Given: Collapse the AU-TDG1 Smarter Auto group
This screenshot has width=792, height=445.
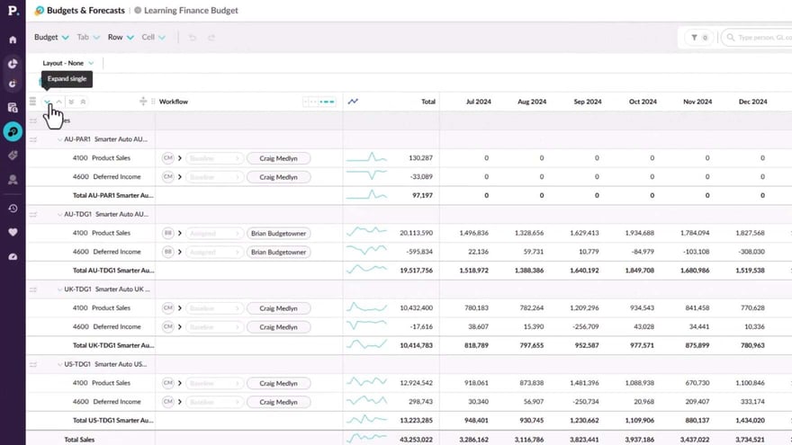Looking at the screenshot, I should pyautogui.click(x=59, y=214).
